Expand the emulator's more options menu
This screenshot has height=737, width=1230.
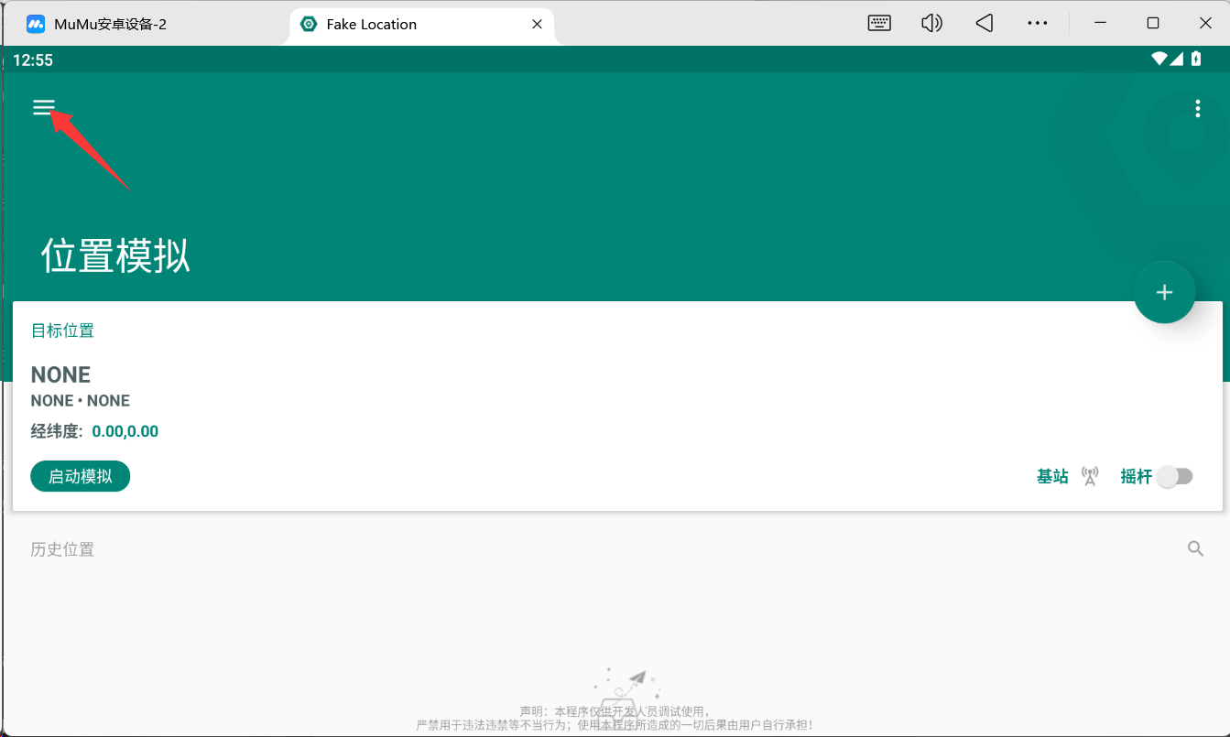coord(1037,24)
